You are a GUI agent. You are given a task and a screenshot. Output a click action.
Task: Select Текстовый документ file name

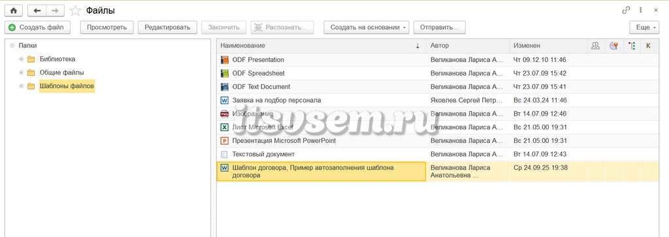pyautogui.click(x=263, y=154)
